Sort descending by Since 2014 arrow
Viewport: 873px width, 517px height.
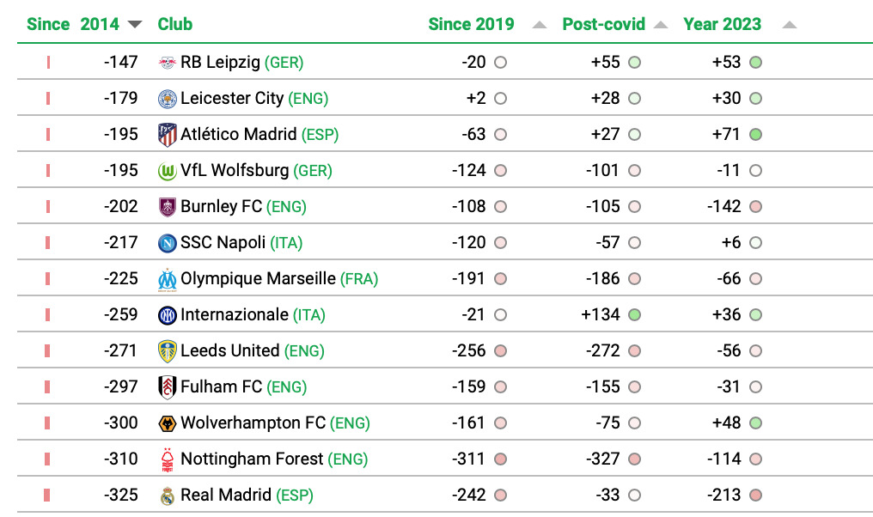(x=135, y=25)
